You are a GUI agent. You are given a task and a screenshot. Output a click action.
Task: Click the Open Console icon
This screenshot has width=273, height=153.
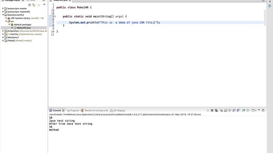click(x=253, y=110)
